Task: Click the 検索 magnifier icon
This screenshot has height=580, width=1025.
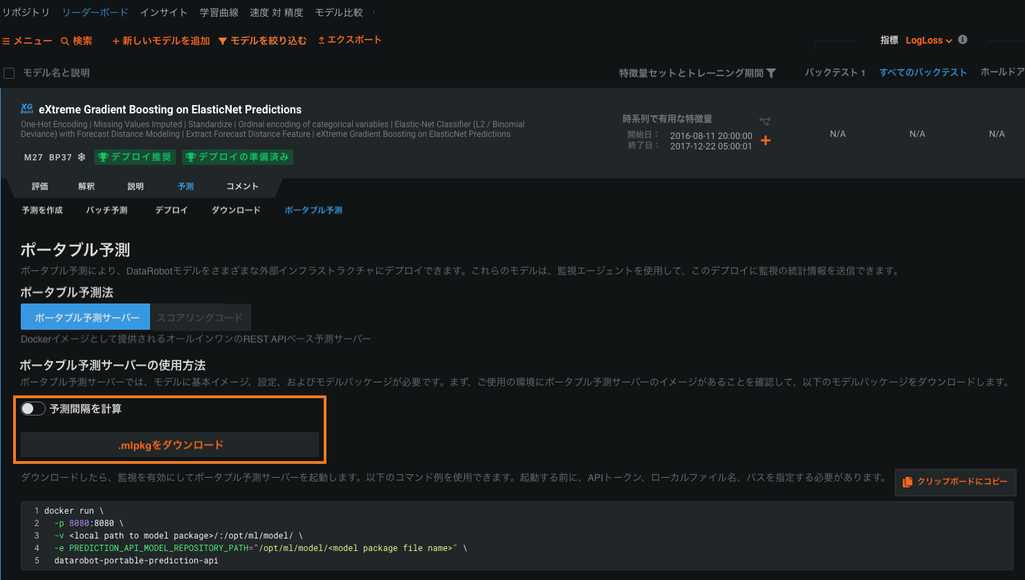Action: coord(65,41)
